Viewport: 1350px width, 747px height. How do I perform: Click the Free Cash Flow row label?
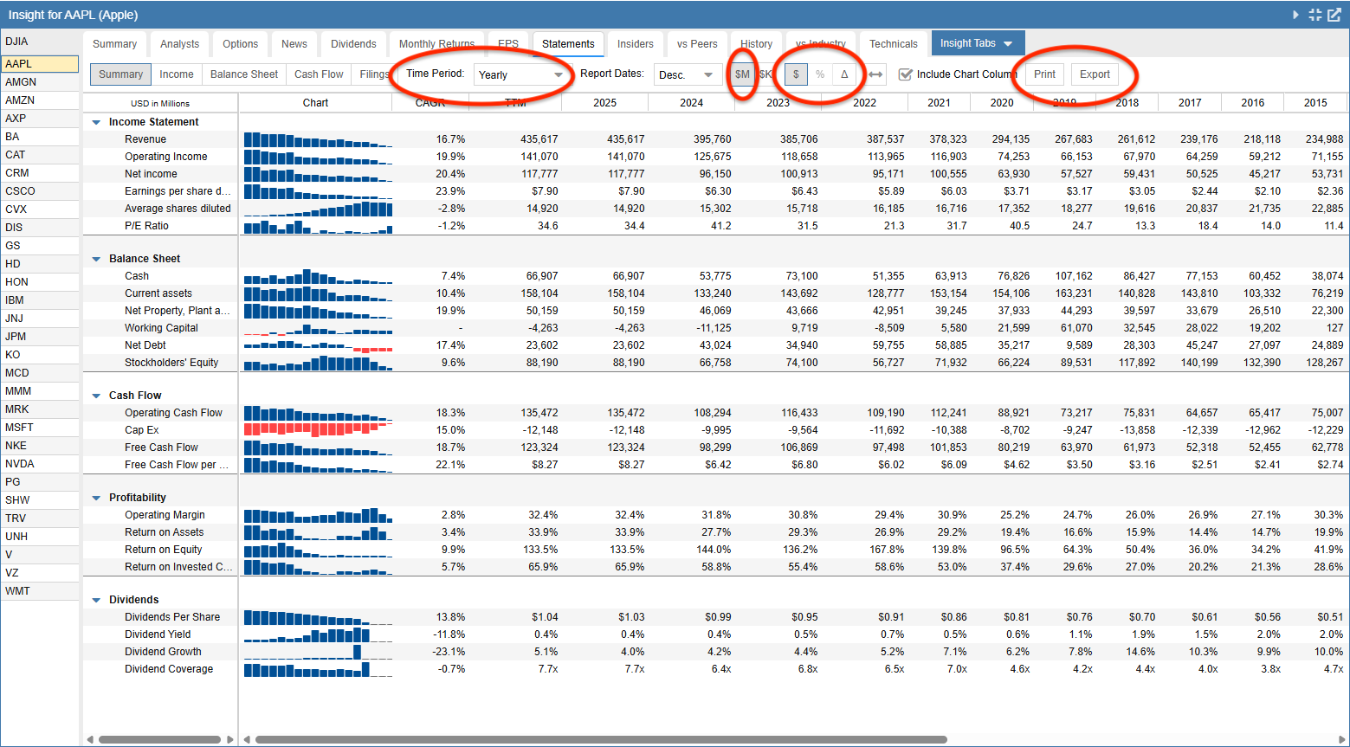click(x=161, y=448)
